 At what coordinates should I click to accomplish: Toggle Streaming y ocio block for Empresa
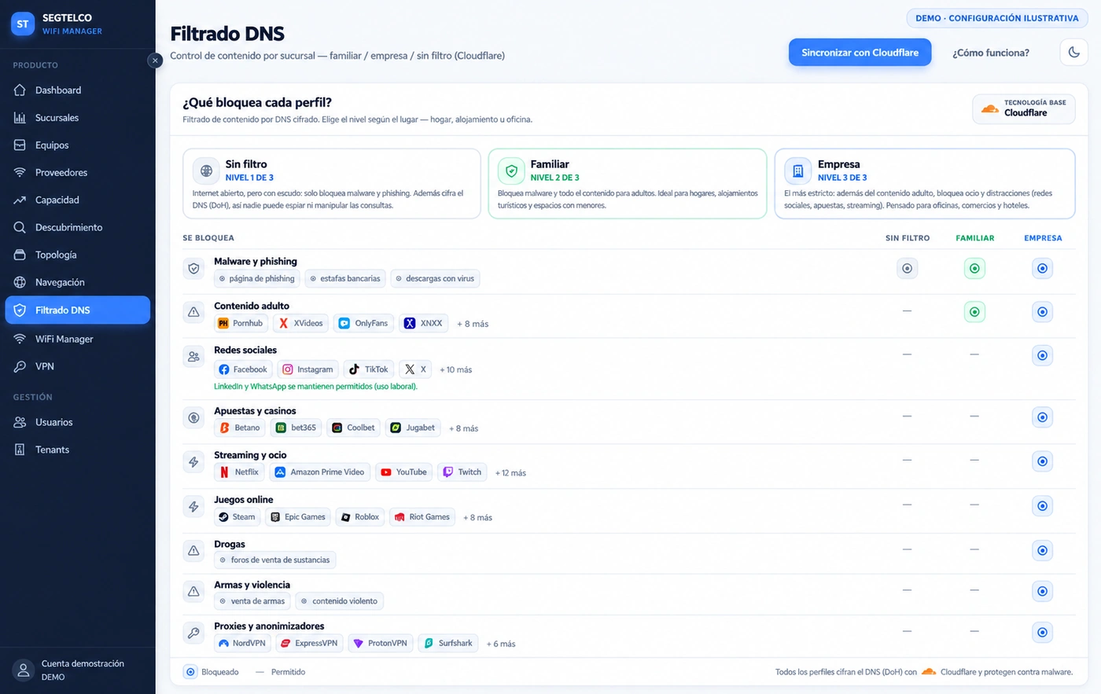click(x=1042, y=461)
